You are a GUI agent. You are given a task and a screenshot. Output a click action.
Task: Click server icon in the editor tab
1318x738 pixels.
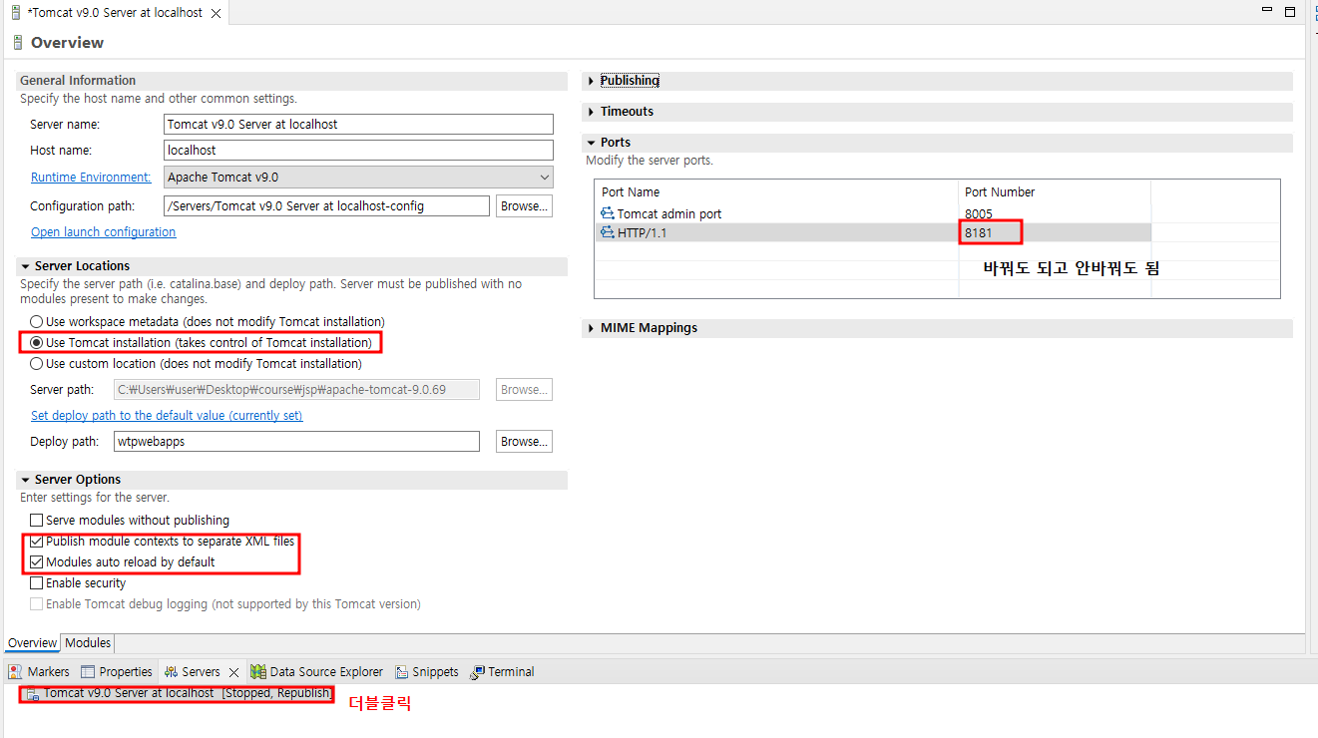[x=16, y=13]
